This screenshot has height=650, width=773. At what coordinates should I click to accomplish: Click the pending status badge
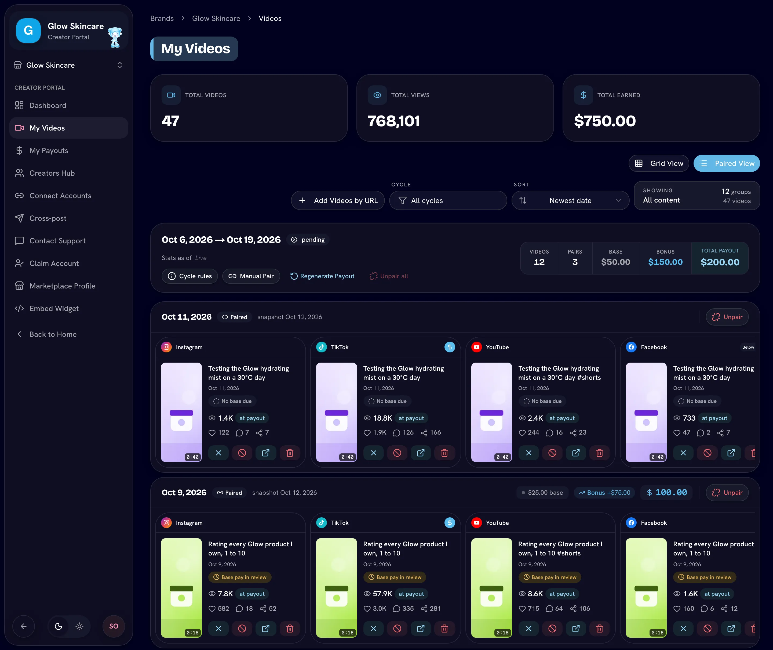coord(308,240)
